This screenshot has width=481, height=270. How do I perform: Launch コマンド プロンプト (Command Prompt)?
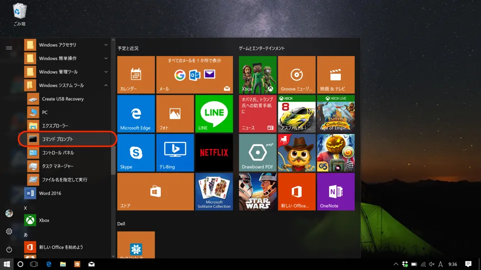tap(68, 139)
